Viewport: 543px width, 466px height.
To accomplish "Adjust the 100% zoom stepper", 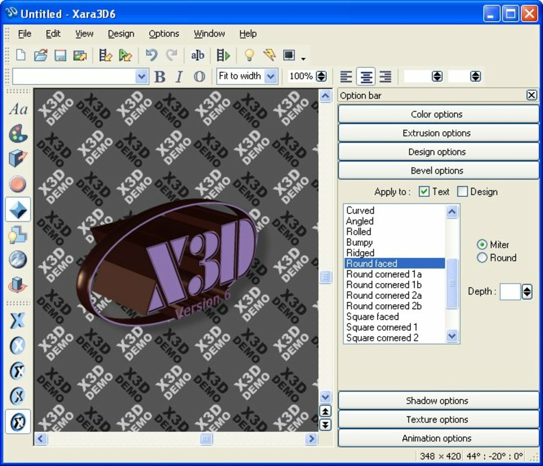I will 322,76.
